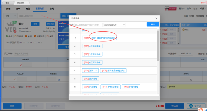Close the 选择套餐 dialog

coord(156,18)
